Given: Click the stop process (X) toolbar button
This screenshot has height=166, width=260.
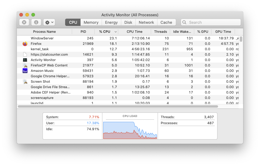Looking at the screenshot, I should tap(24, 22).
